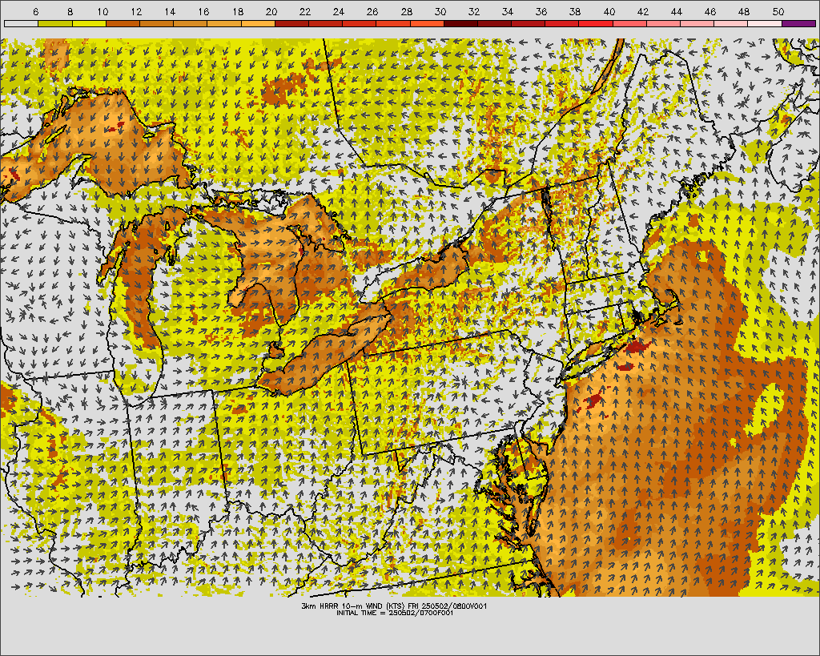Click the legend label 30
Image resolution: width=820 pixels, height=656 pixels.
coord(440,11)
